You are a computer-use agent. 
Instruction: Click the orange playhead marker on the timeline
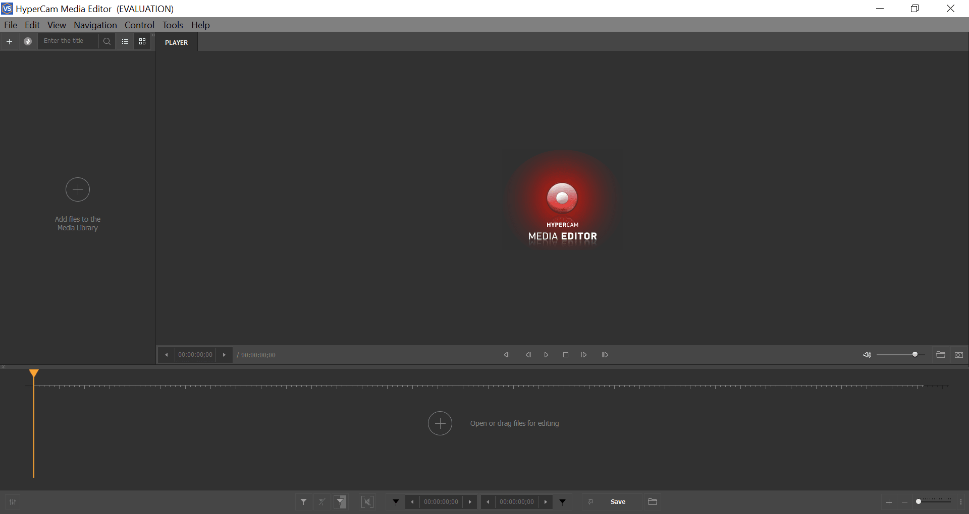click(34, 373)
